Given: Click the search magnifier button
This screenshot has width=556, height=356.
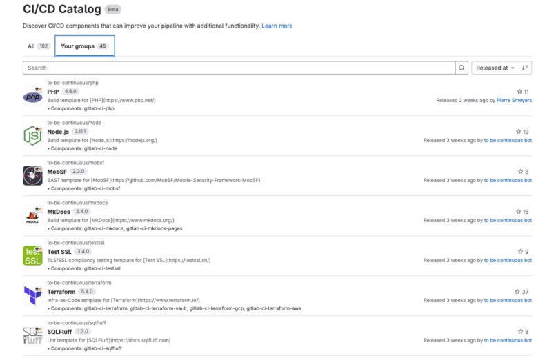Looking at the screenshot, I should (x=461, y=68).
